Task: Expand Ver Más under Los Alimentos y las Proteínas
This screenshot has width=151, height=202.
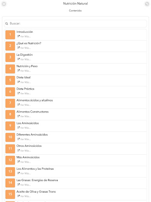Action: click(26, 173)
